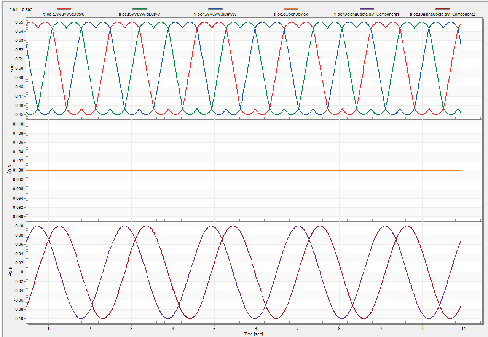
Task: Click the red qDutyU legend color line
Action: tap(64, 8)
